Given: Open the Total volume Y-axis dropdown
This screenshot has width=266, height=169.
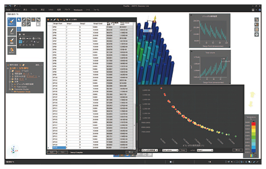Looking at the screenshot, I should click(170, 150).
